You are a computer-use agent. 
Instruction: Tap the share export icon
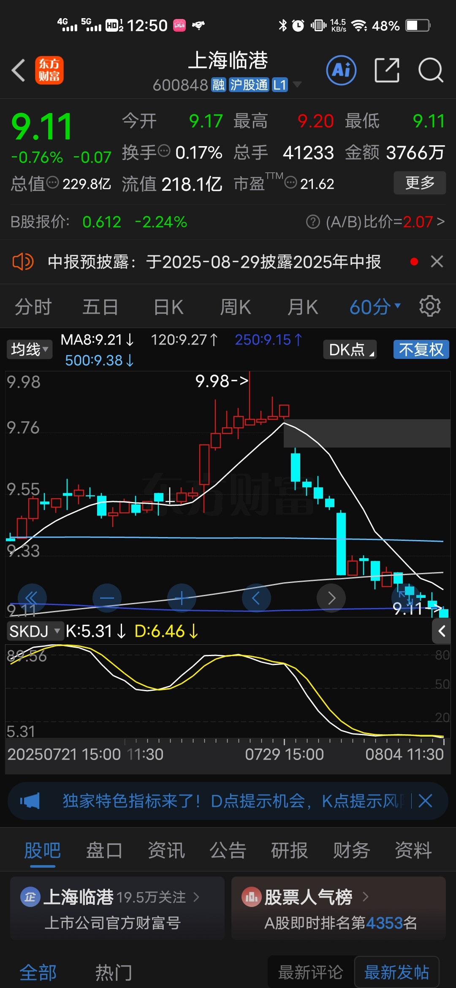(x=387, y=70)
